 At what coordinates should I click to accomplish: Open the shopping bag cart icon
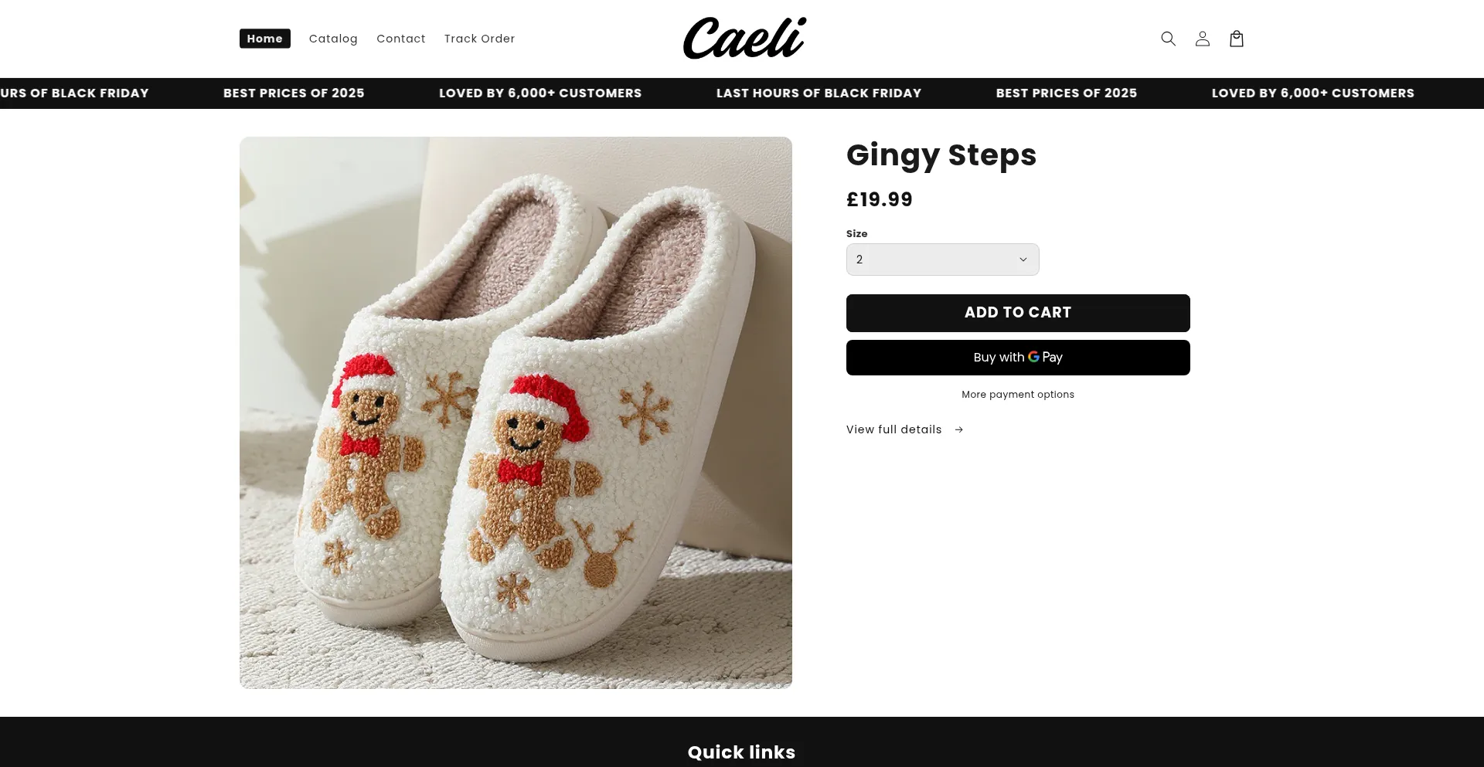click(x=1236, y=39)
